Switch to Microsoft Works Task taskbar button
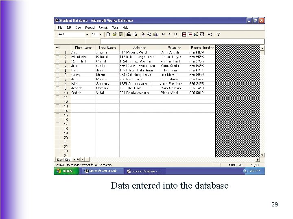This screenshot has height=219, width=293. pos(102,171)
